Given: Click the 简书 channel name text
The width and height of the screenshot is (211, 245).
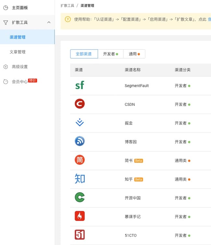Looking at the screenshot, I should 129,161.
